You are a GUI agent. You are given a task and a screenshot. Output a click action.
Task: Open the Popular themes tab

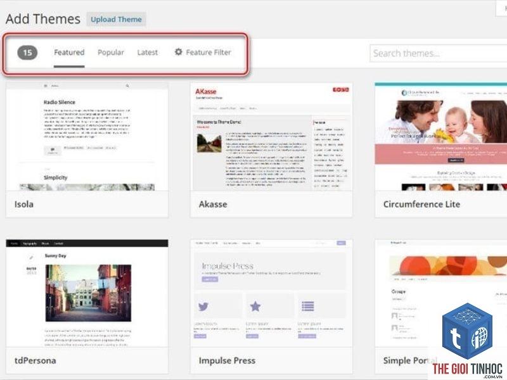(110, 53)
